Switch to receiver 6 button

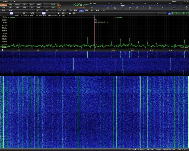187,13
